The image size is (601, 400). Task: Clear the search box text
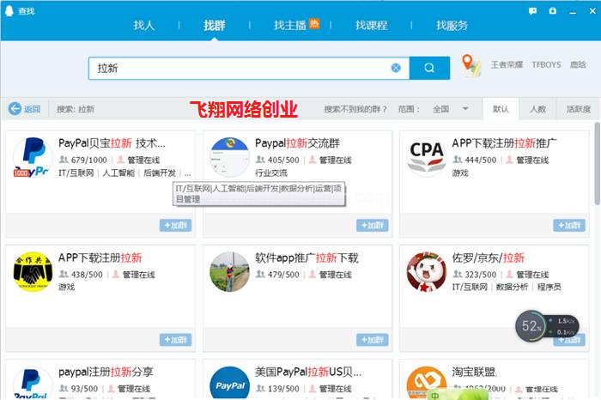tap(396, 68)
